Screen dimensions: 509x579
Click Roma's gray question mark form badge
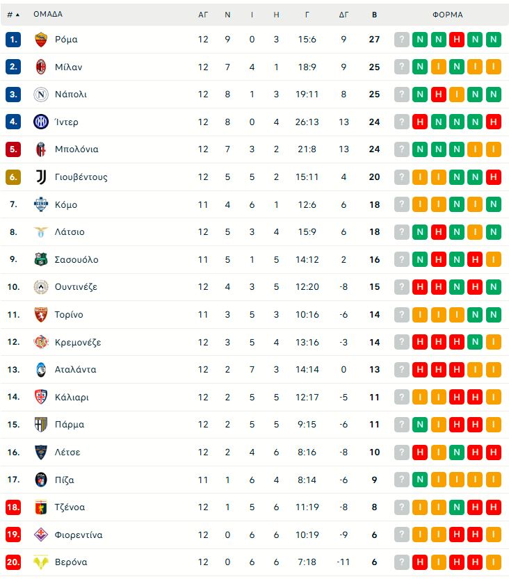pyautogui.click(x=401, y=40)
